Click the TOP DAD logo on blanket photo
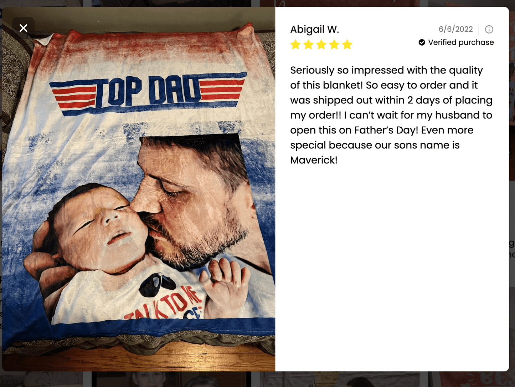515x387 pixels. [148, 92]
